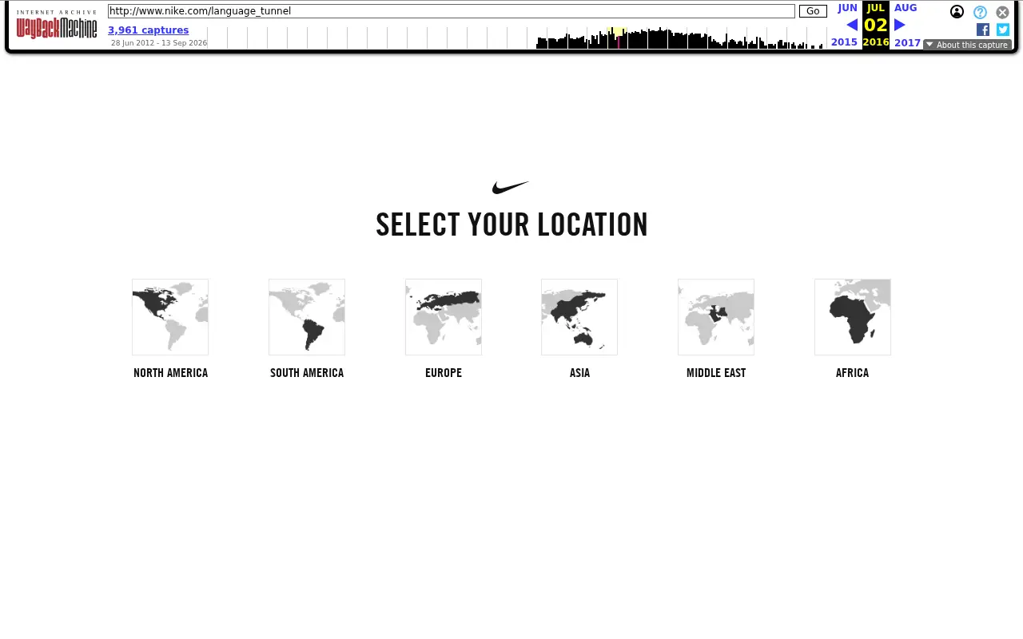
Task: Choose the MIDDLE EAST label
Action: pos(716,373)
